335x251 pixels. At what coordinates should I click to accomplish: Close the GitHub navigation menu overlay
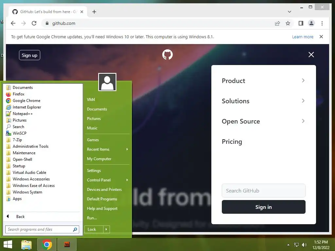click(311, 55)
